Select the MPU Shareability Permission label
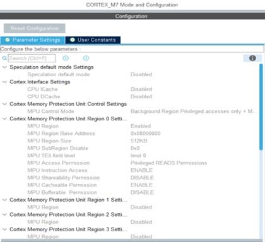Screen dimensions: 265x242 [64, 178]
